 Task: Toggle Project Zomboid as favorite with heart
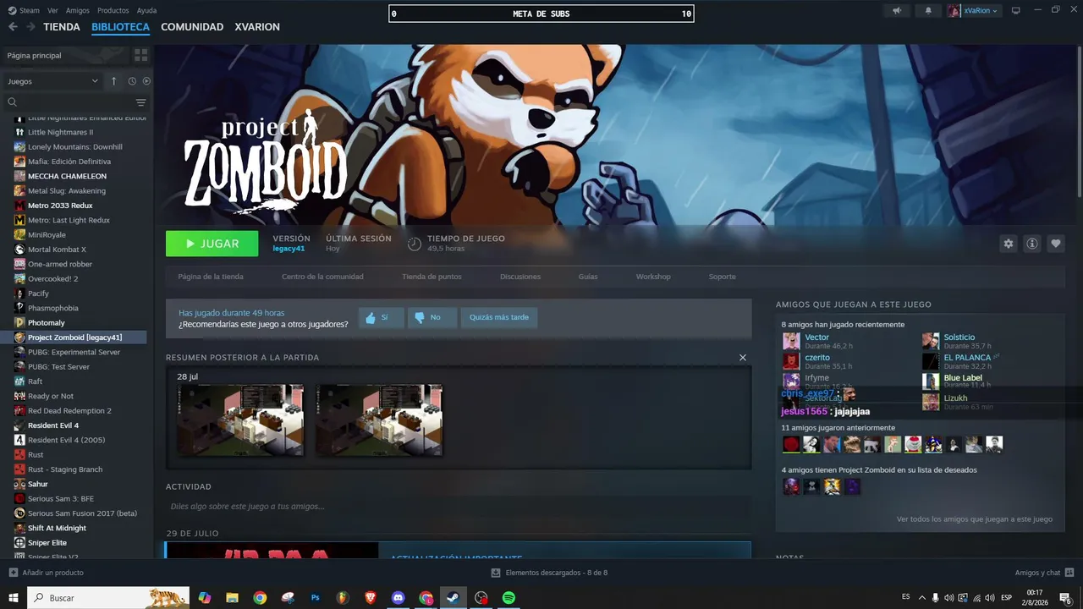pos(1056,244)
